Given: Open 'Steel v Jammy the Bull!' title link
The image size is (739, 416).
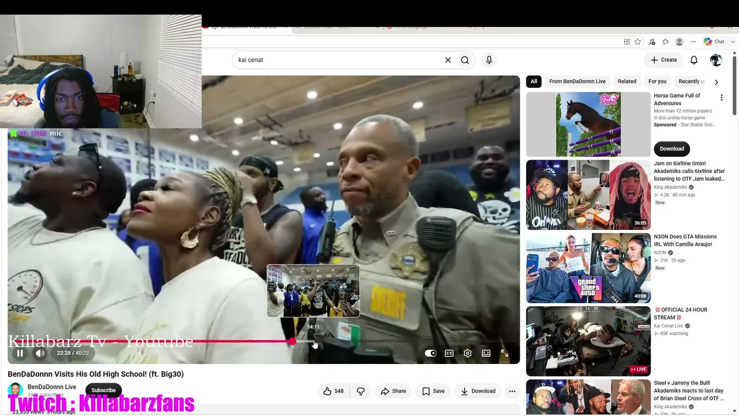Looking at the screenshot, I should coord(689,391).
